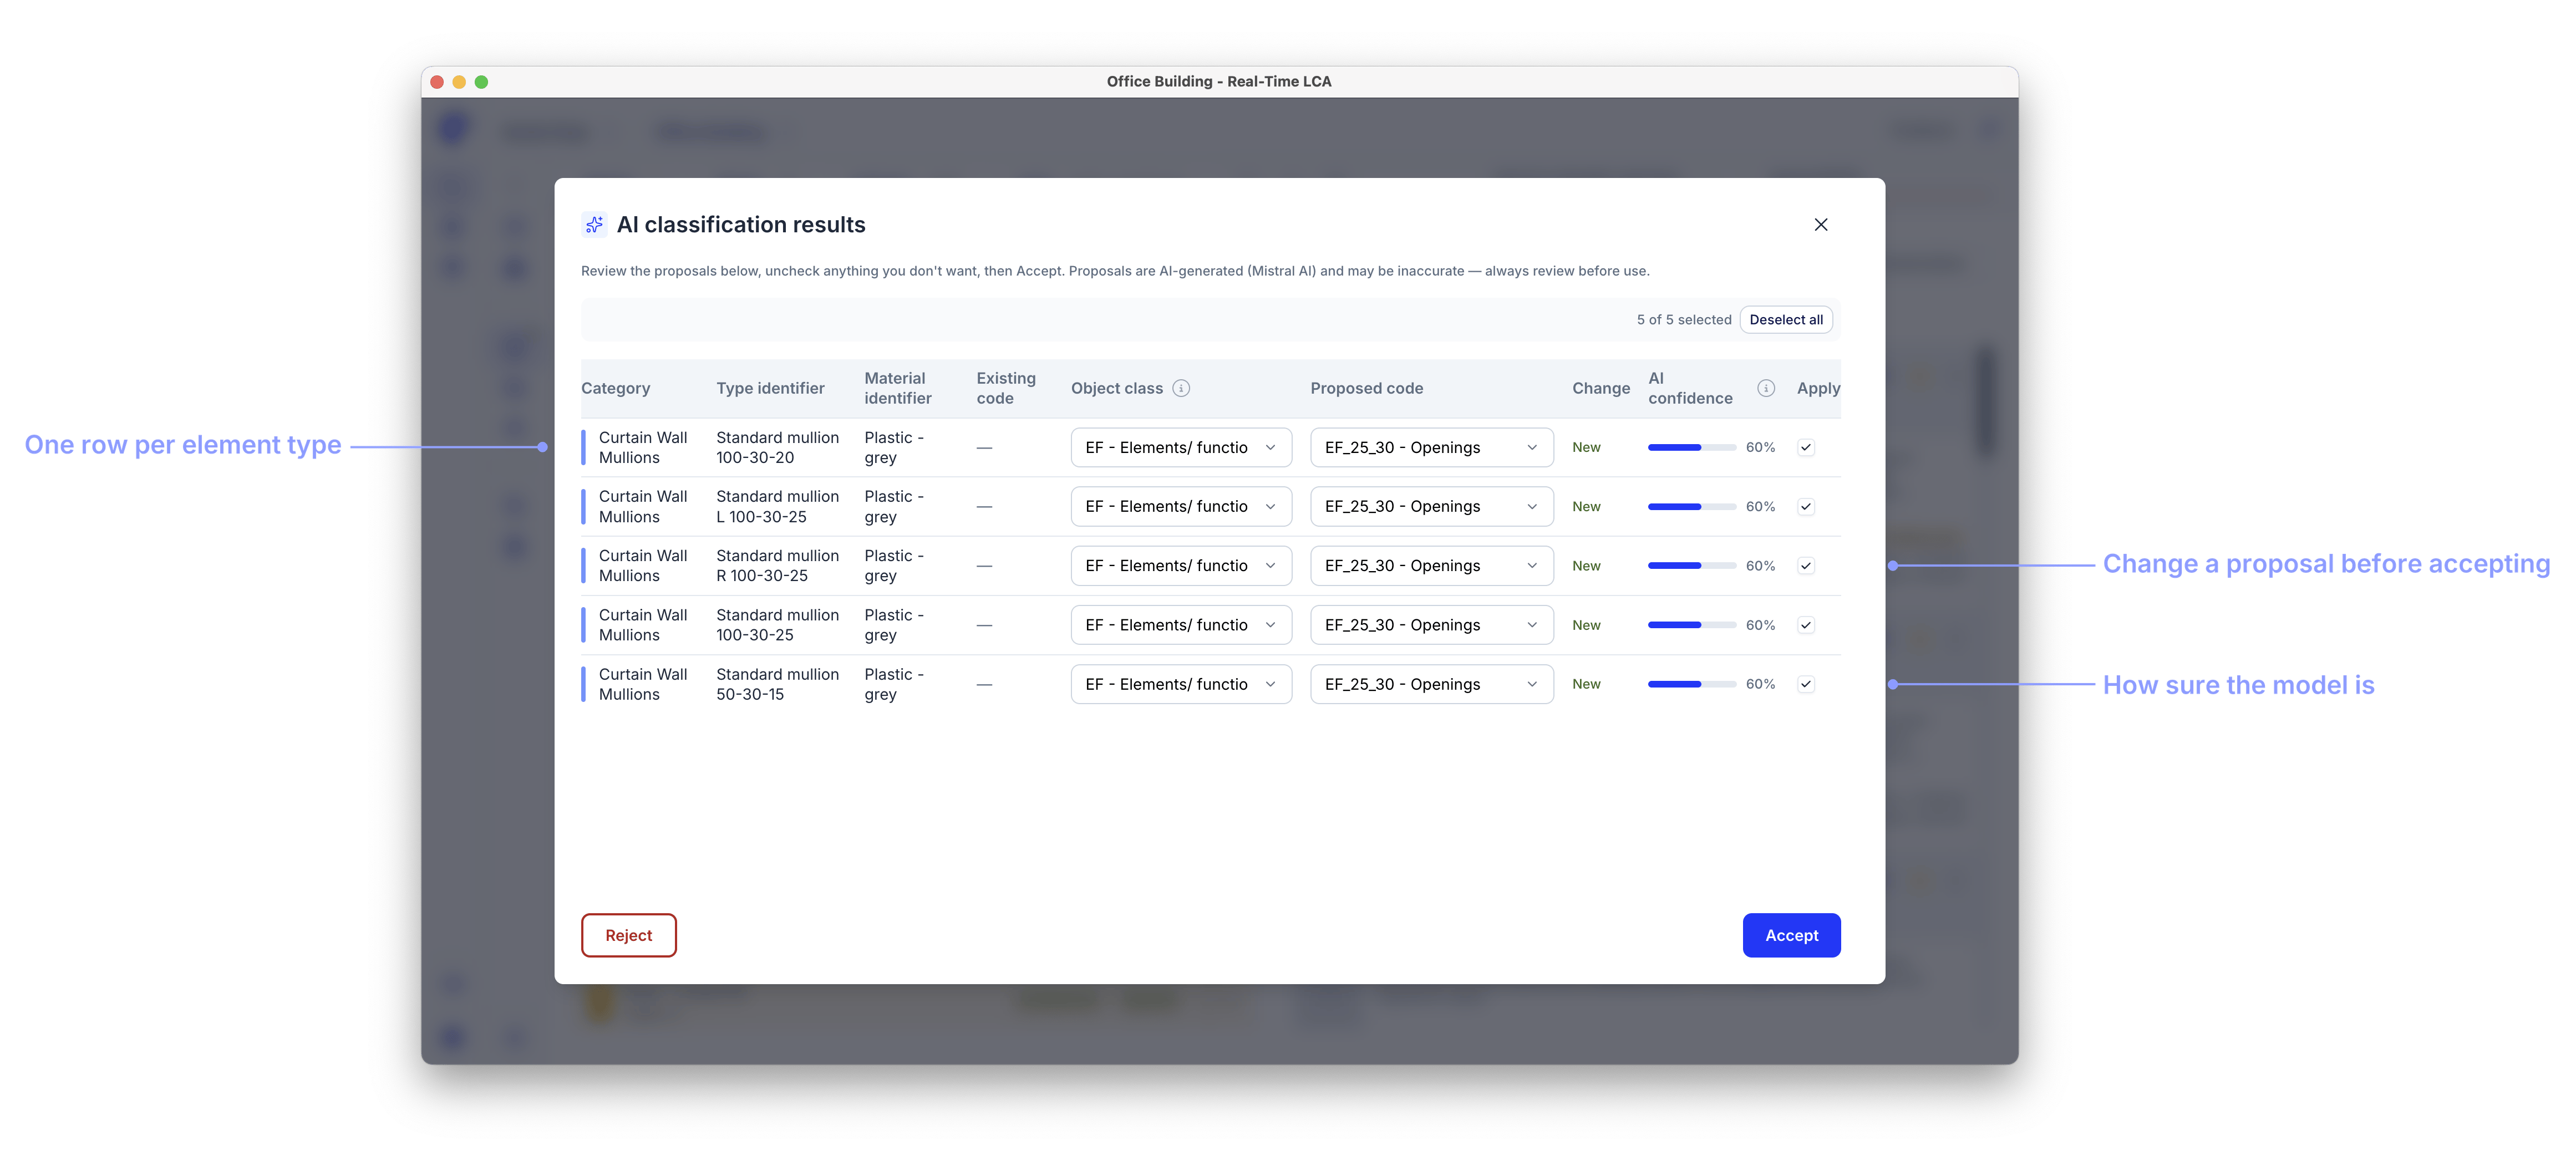Open Proposed code dropdown for mullion 100-30-20
2576x1171 pixels.
1431,447
